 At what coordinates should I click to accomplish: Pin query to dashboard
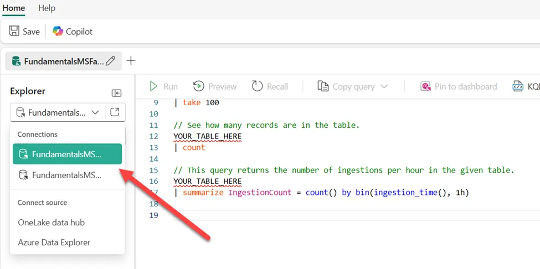(459, 86)
